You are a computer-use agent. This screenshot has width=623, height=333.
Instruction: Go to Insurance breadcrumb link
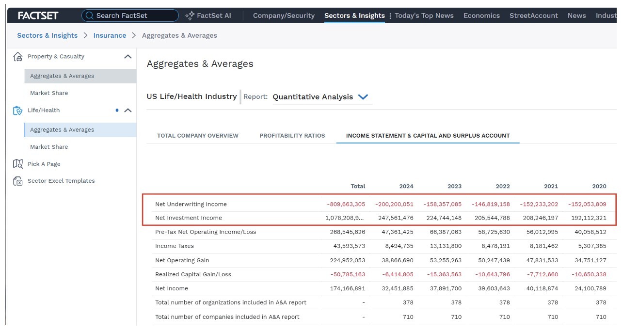point(110,35)
